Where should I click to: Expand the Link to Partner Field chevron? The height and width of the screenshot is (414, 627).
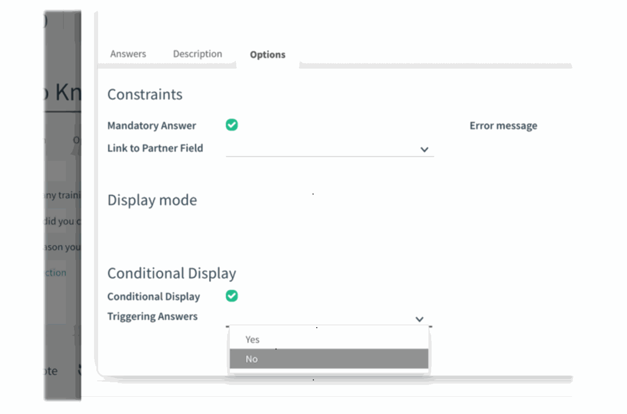click(x=424, y=150)
